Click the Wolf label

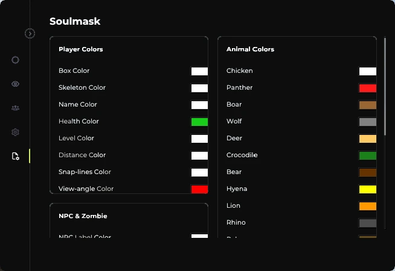coord(234,121)
